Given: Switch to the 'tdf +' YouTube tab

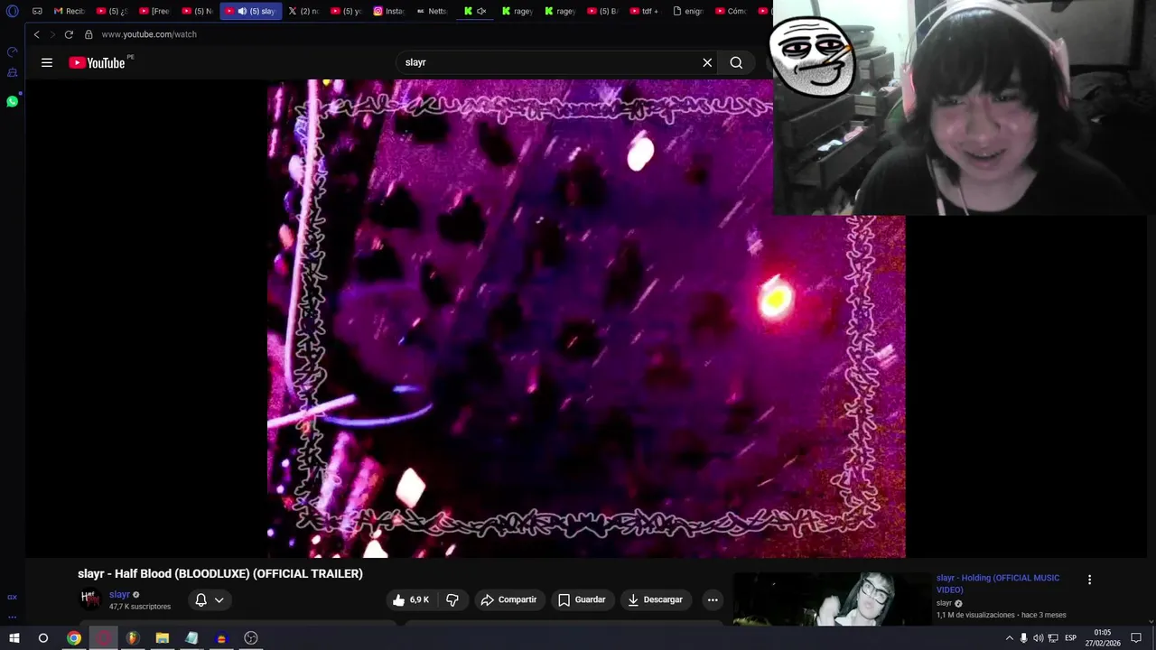Looking at the screenshot, I should 645,11.
